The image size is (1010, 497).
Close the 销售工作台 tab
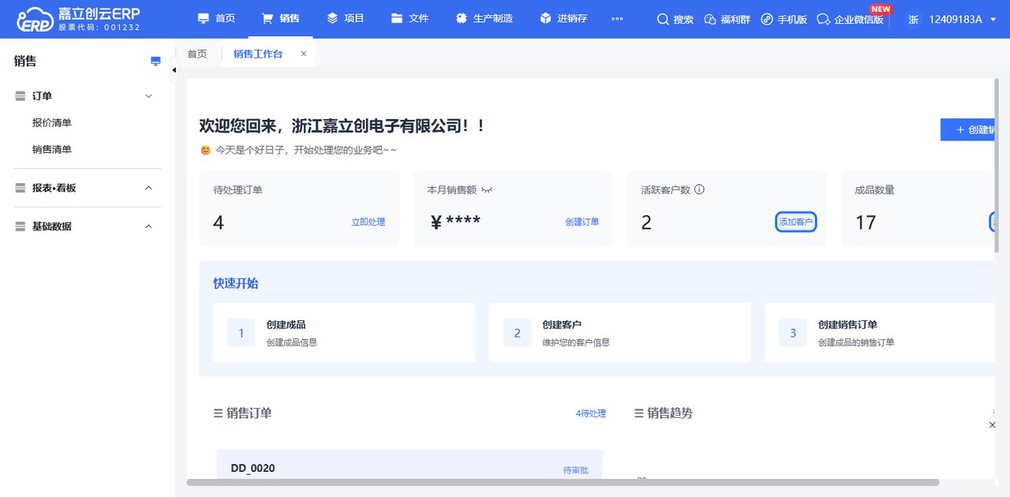[304, 54]
